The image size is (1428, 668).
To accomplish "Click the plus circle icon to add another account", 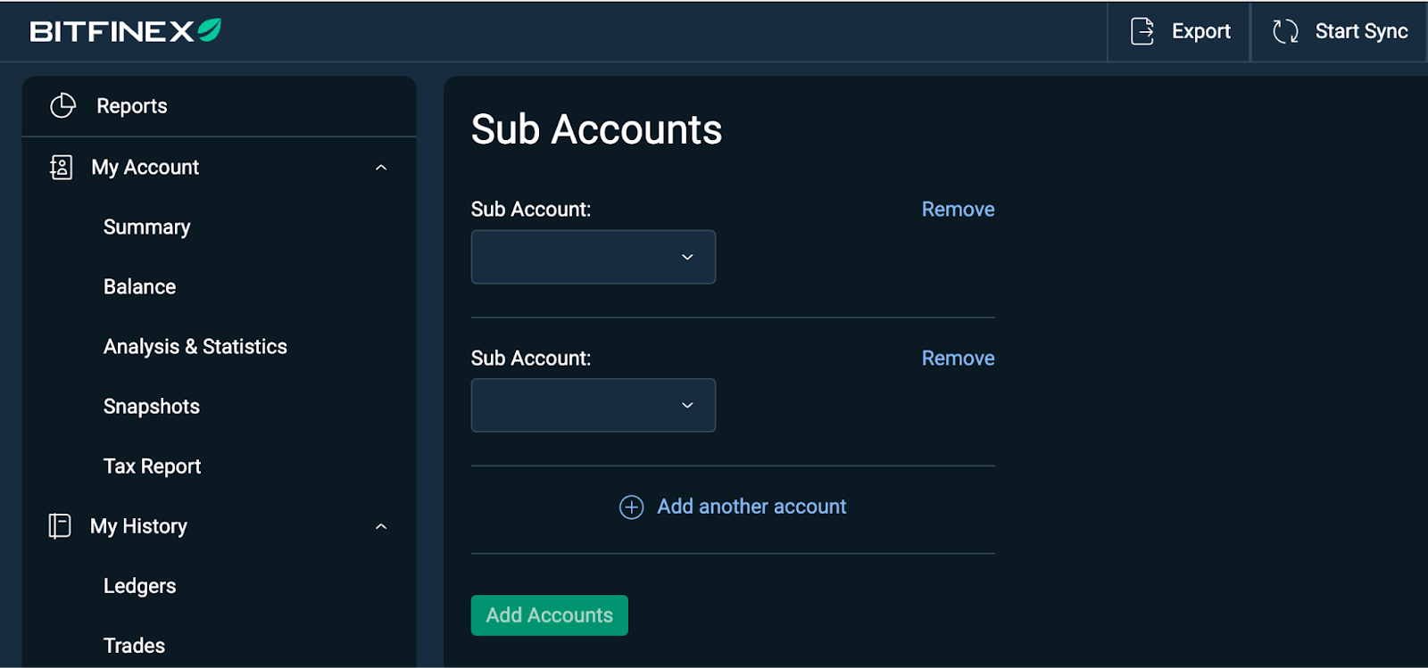I will [631, 507].
